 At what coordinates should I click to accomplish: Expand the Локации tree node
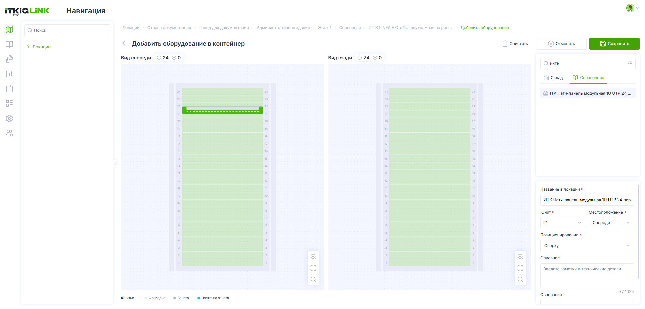click(28, 47)
